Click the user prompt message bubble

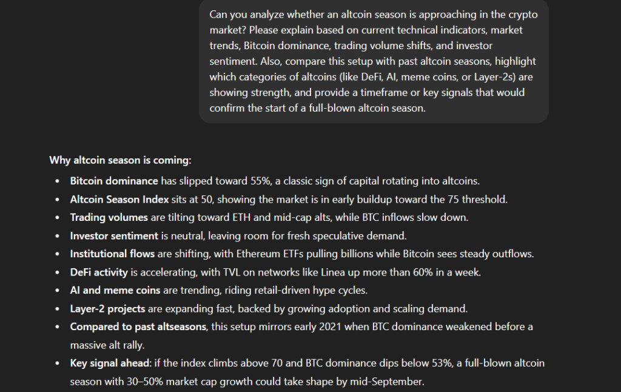tap(374, 61)
